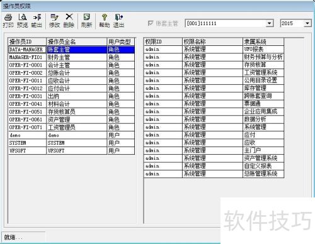
Task: Click the 应付会计 name cell
Action: tap(77, 89)
